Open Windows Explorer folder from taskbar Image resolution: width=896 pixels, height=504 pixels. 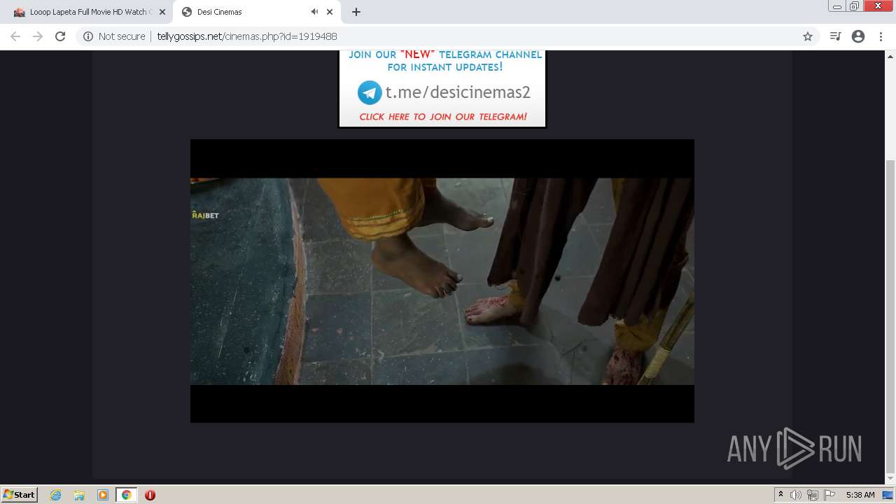click(79, 495)
